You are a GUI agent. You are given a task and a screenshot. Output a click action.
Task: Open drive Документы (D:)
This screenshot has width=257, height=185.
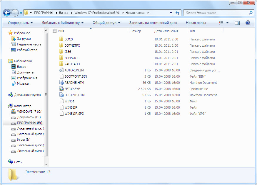pyautogui.click(x=29, y=117)
